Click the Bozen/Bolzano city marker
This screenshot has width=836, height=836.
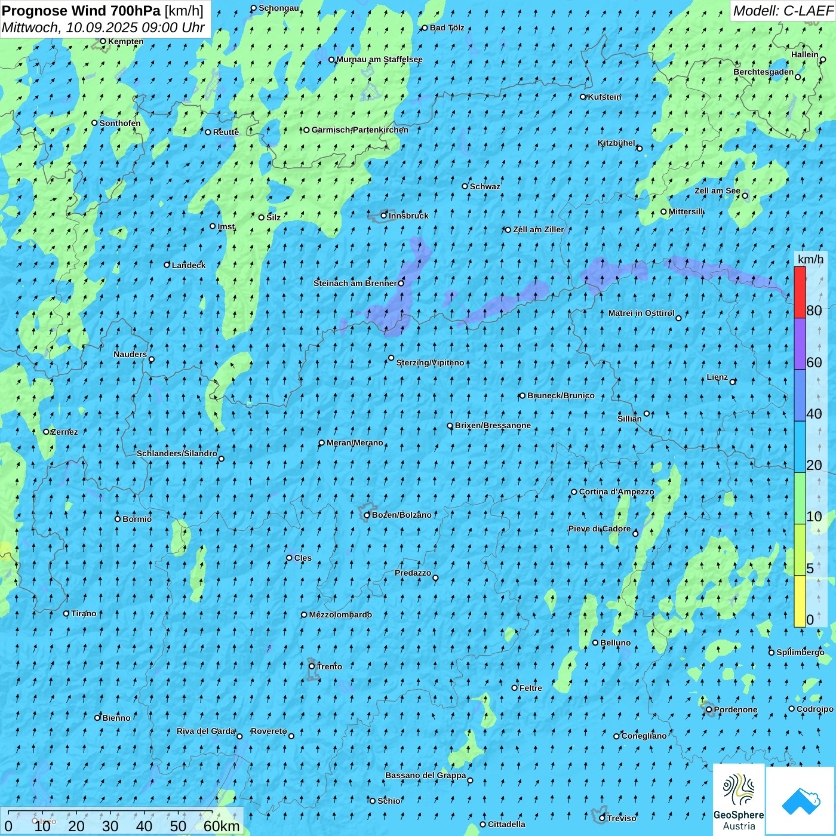(x=367, y=515)
